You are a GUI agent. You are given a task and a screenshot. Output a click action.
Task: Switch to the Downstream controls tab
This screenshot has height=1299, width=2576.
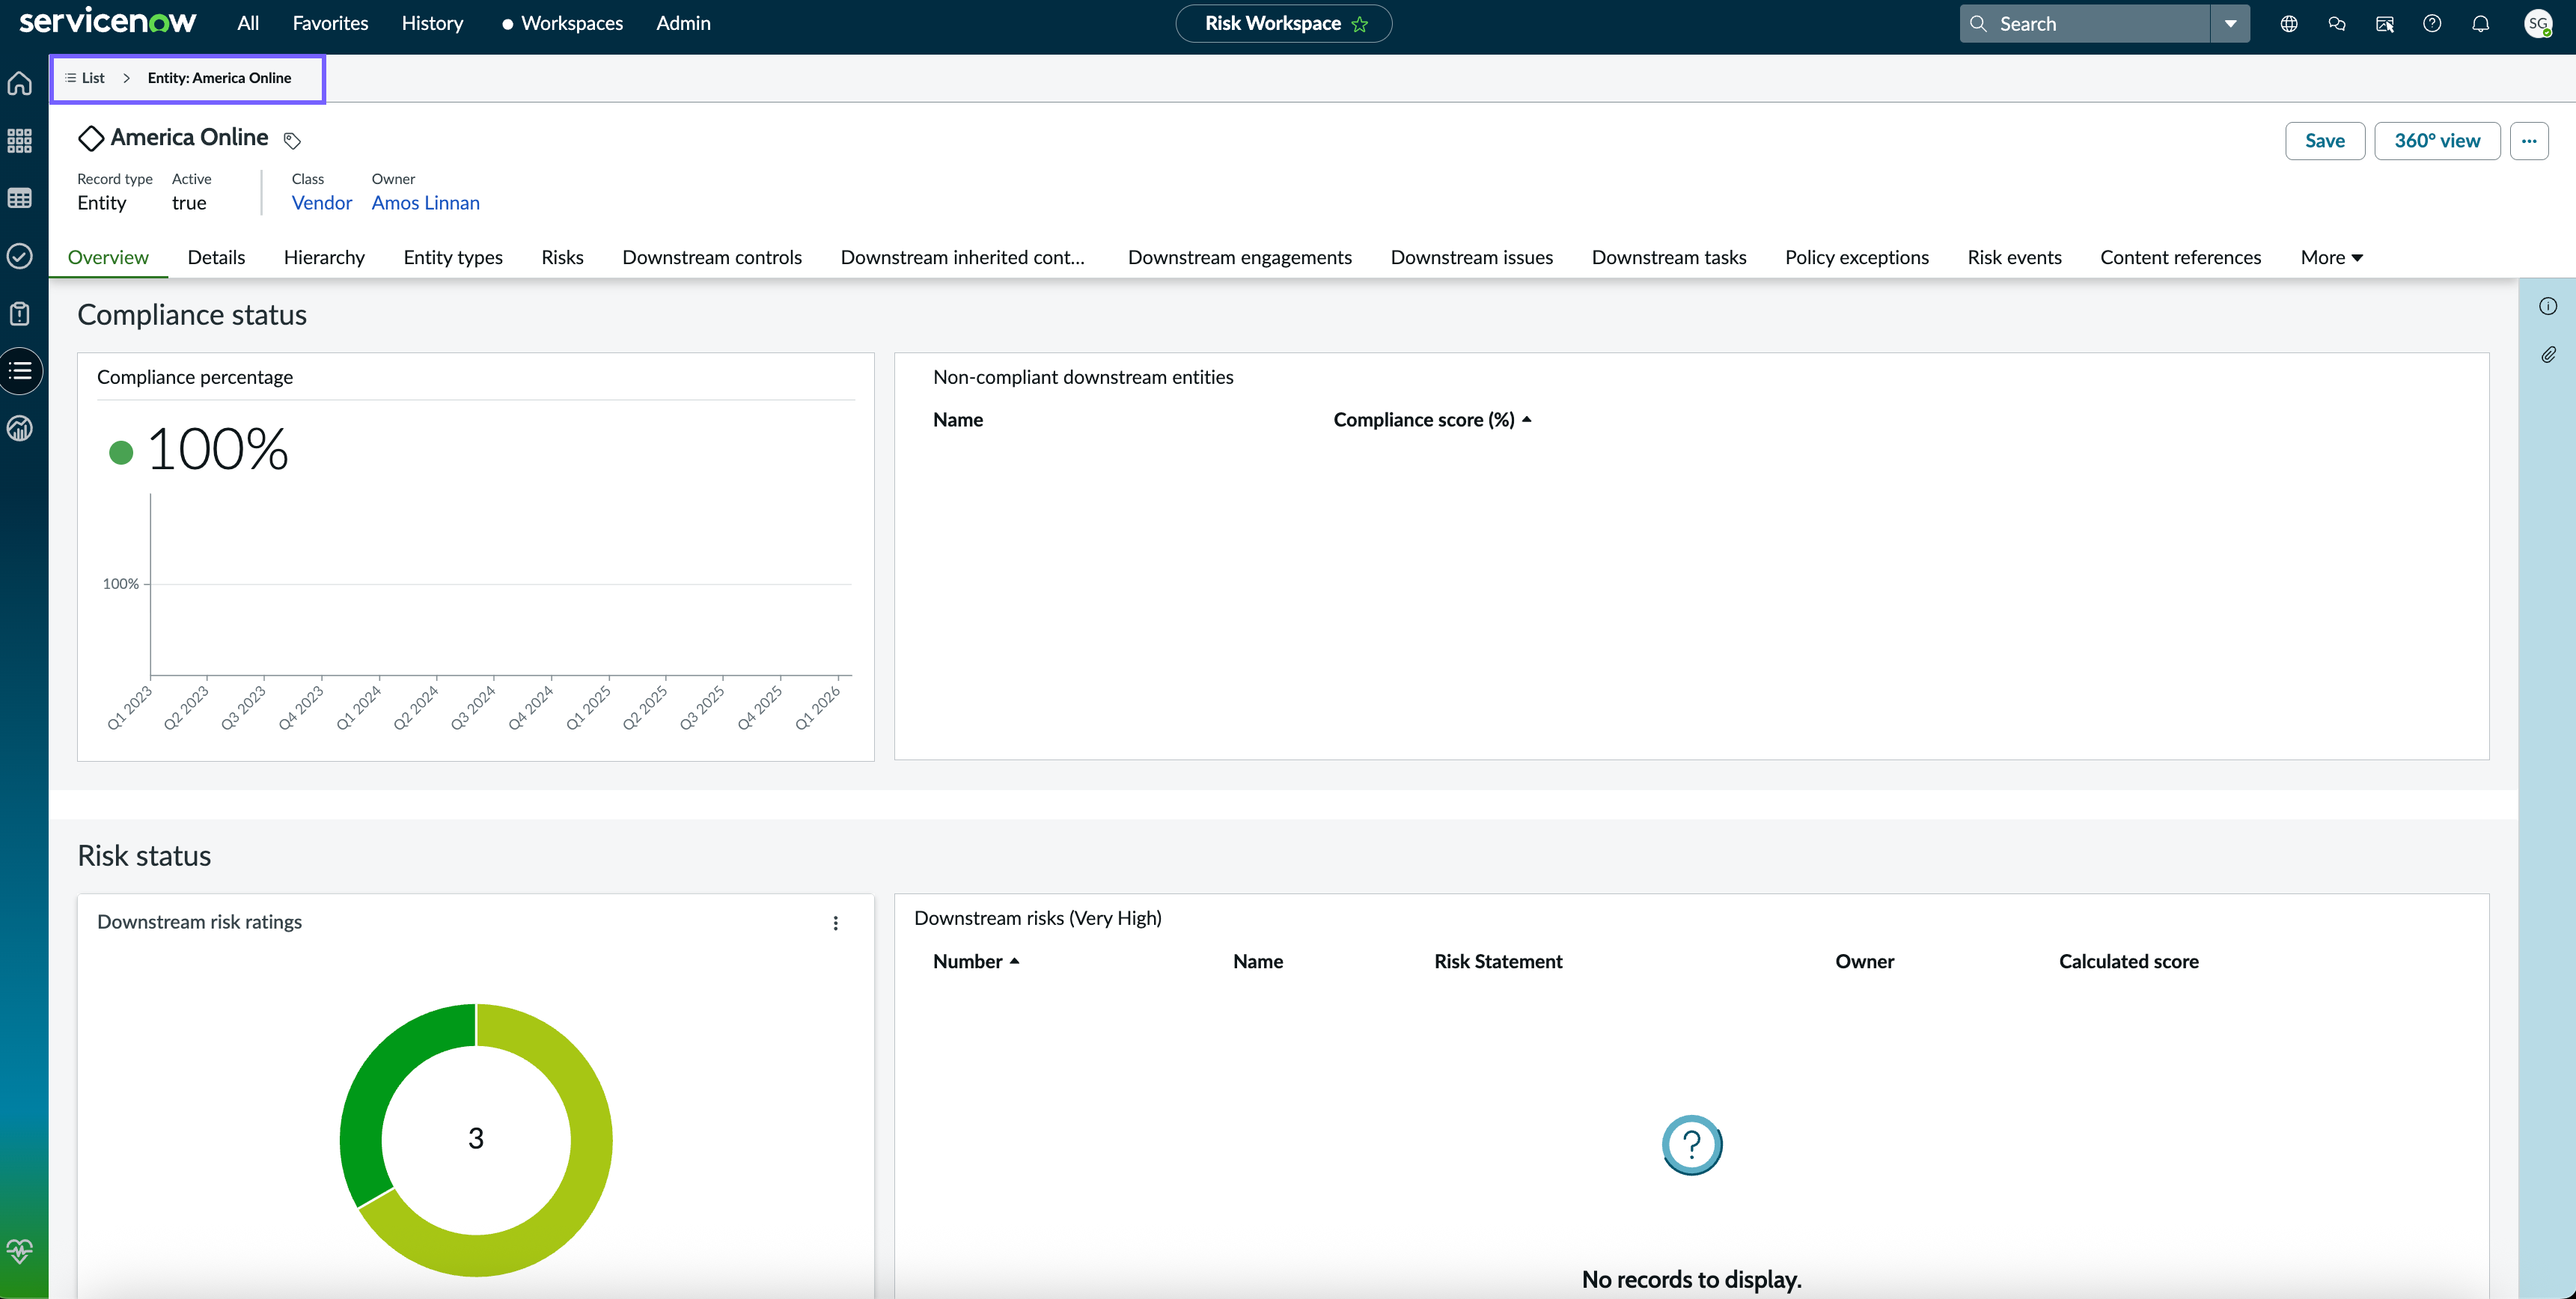712,257
